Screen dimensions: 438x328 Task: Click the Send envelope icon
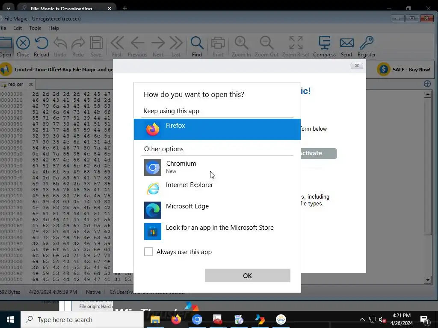pyautogui.click(x=346, y=47)
